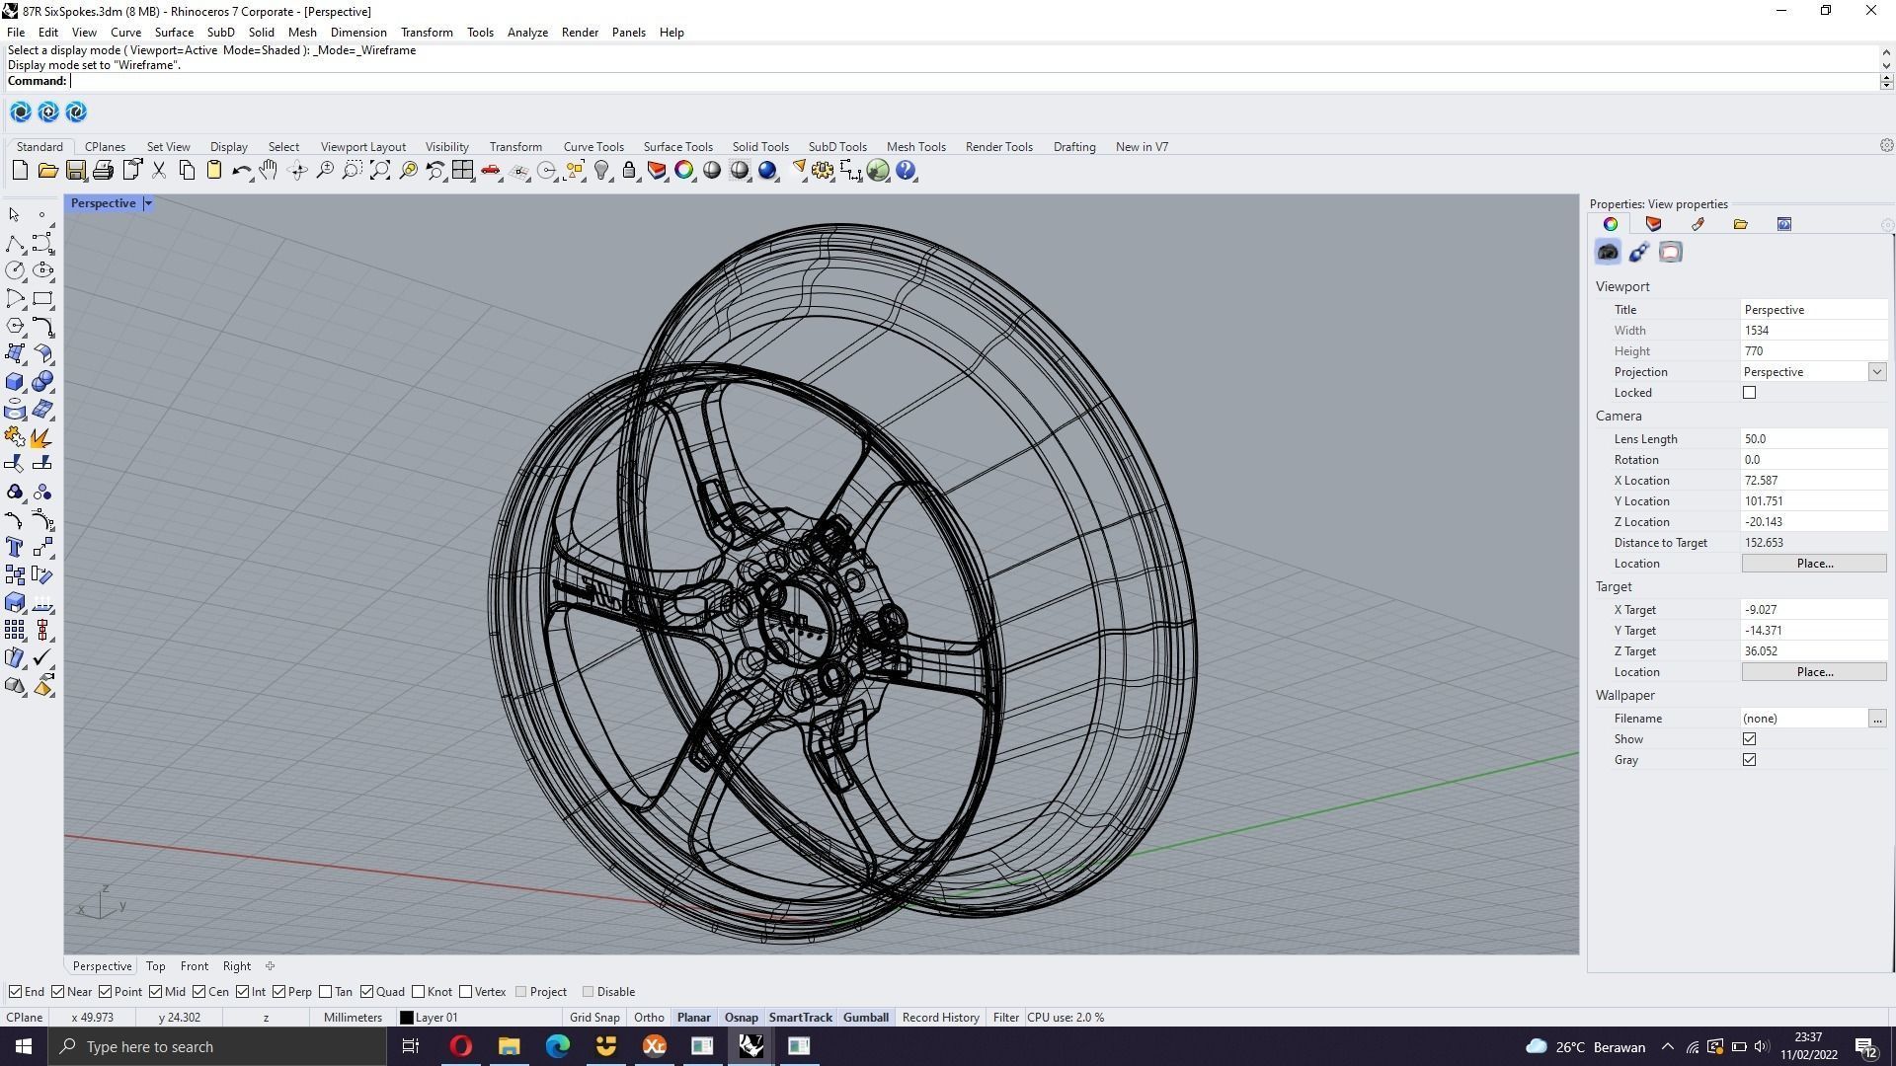Click the Cut scissors icon
The width and height of the screenshot is (1896, 1066).
(159, 171)
